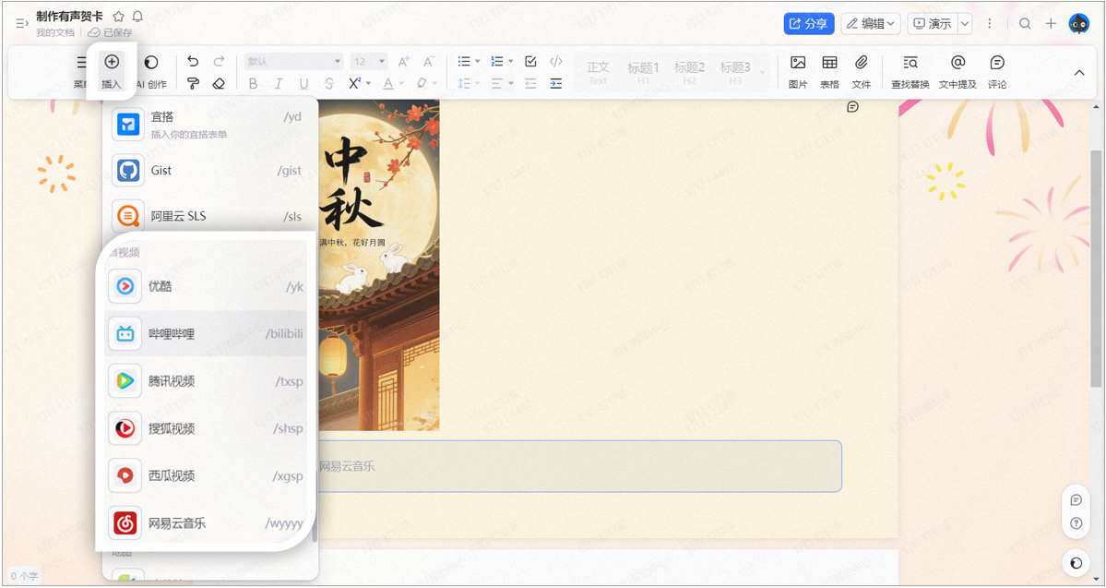
Task: Apply body Text style
Action: pyautogui.click(x=598, y=73)
